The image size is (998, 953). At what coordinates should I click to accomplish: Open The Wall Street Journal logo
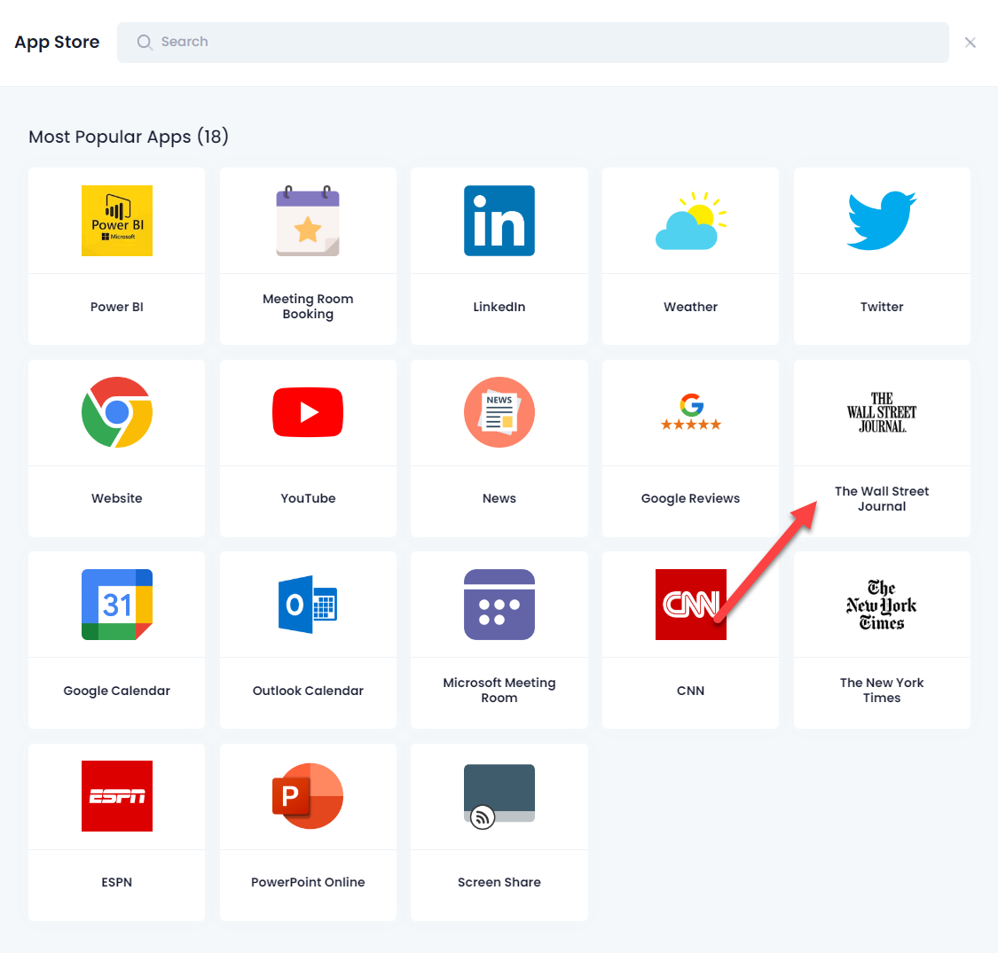pyautogui.click(x=882, y=412)
